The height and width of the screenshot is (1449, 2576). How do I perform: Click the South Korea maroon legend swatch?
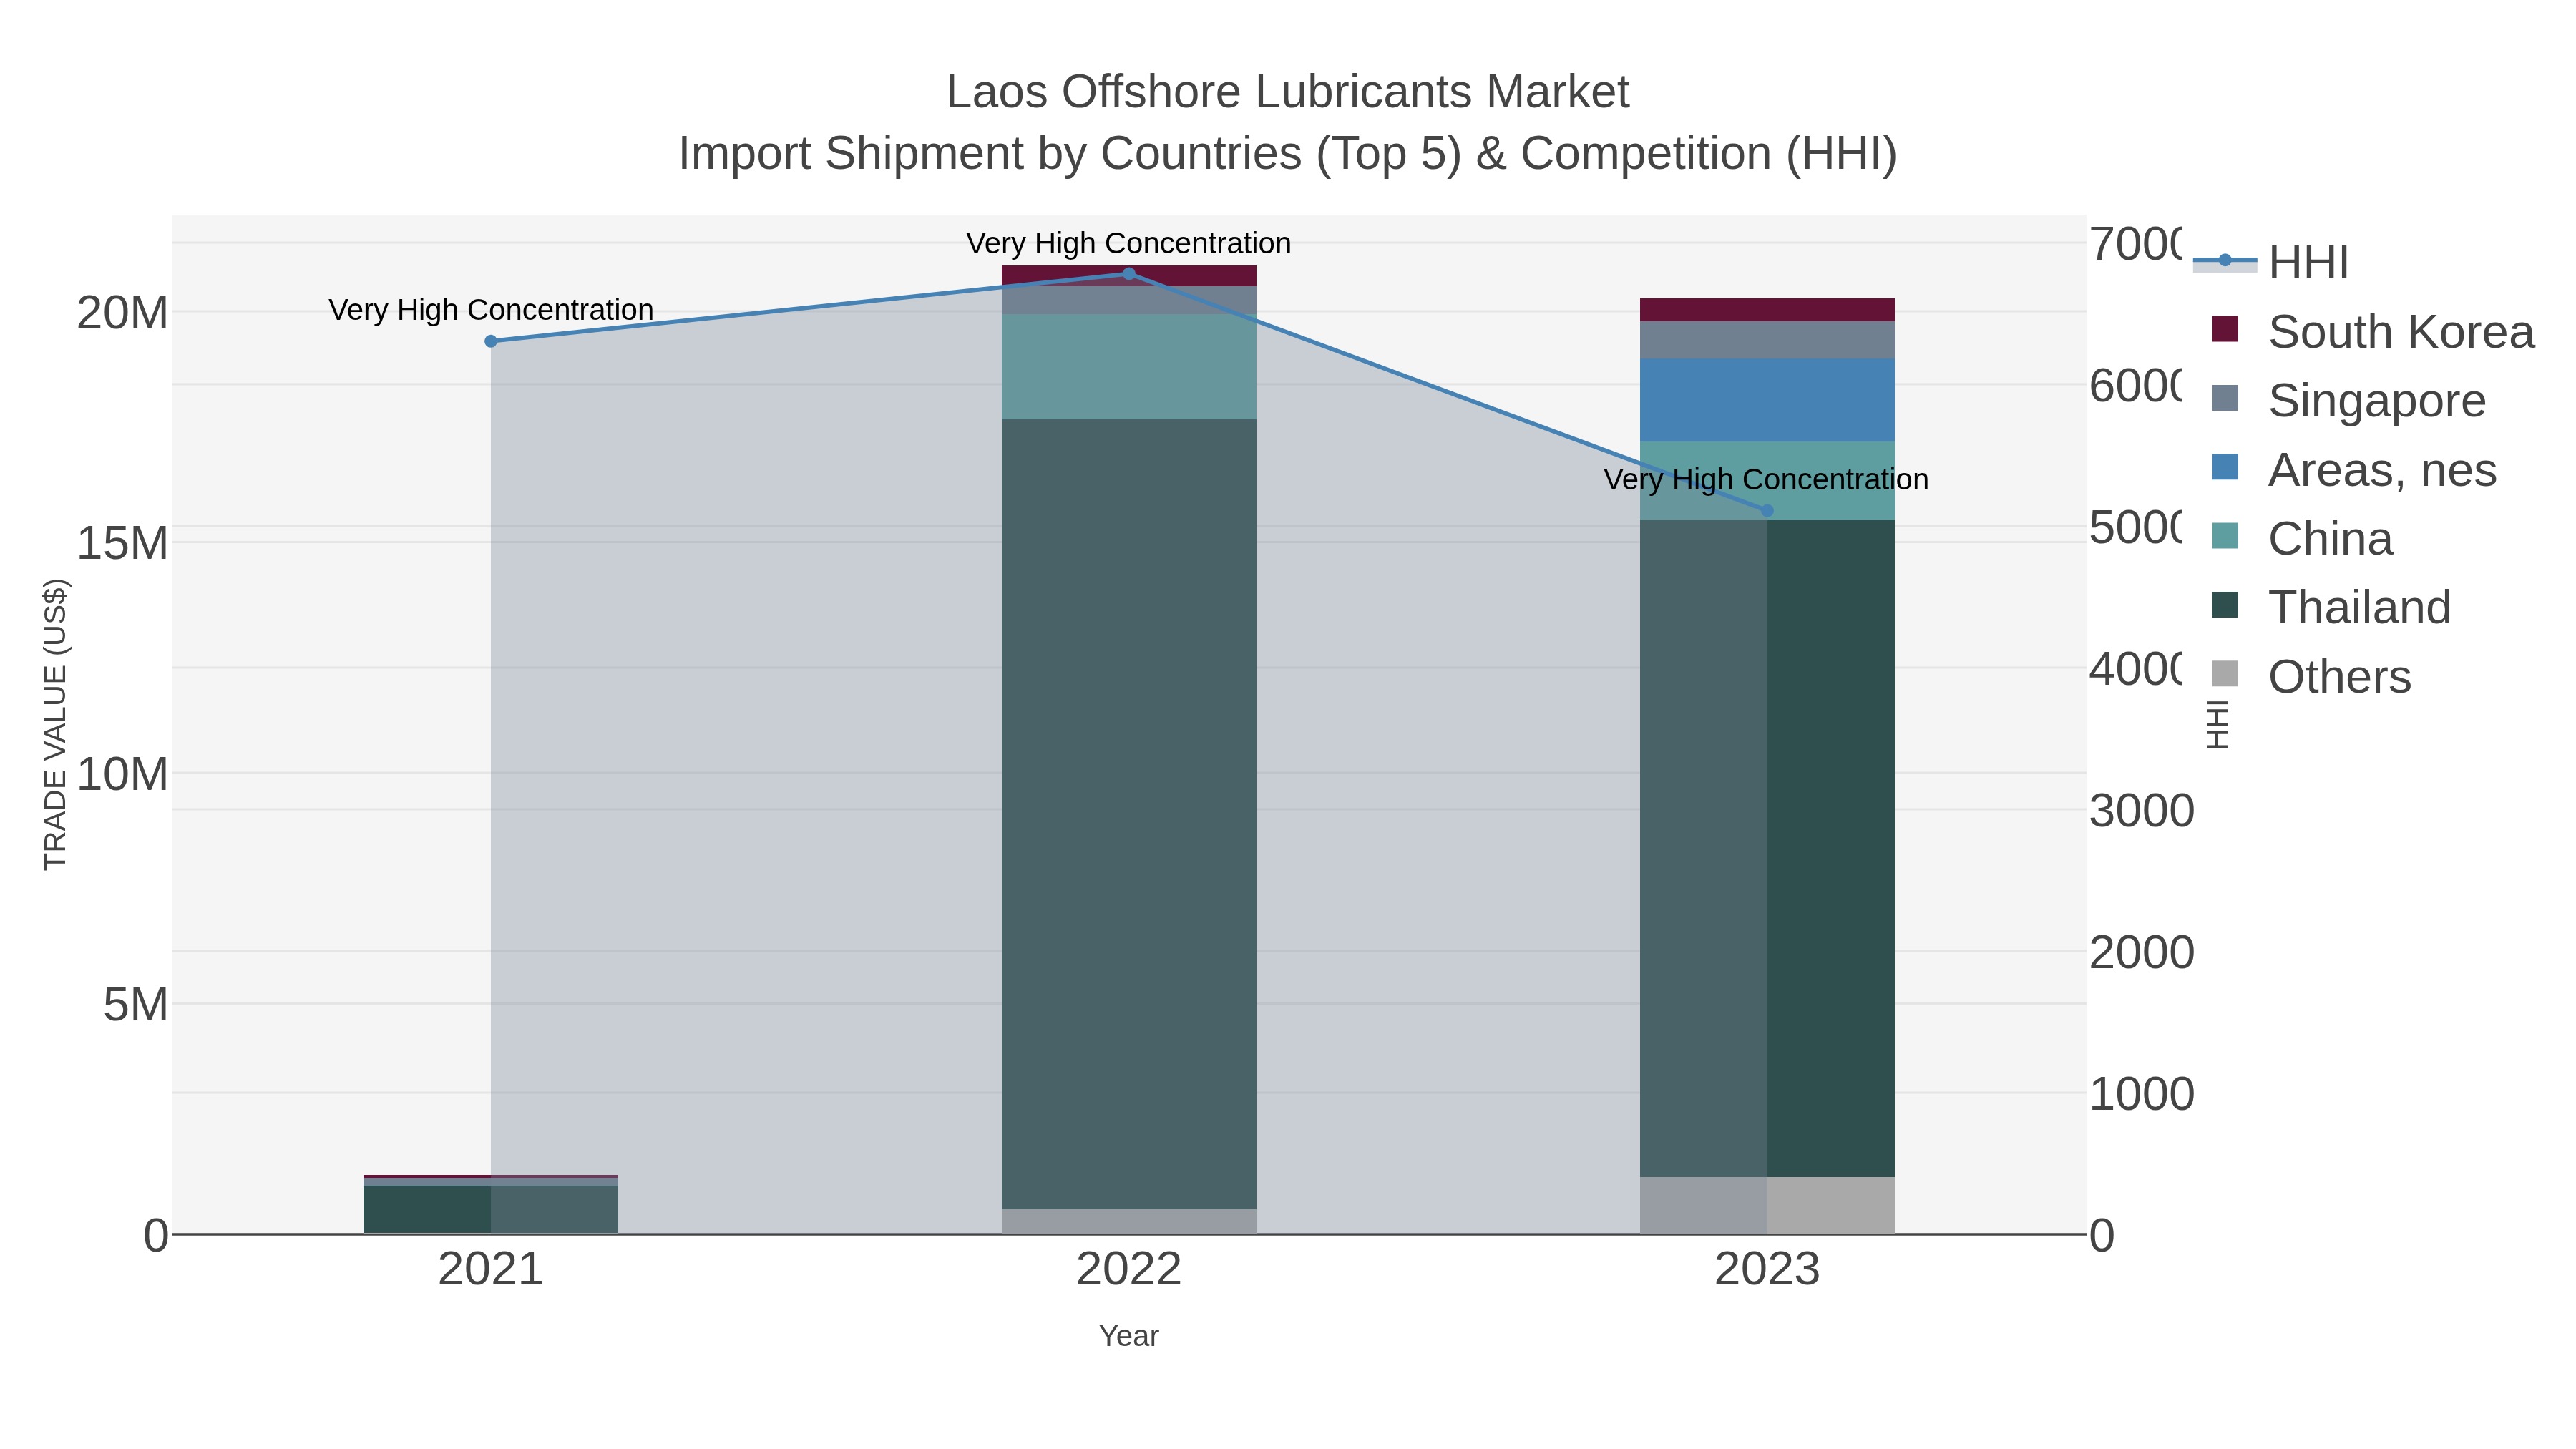(2225, 329)
